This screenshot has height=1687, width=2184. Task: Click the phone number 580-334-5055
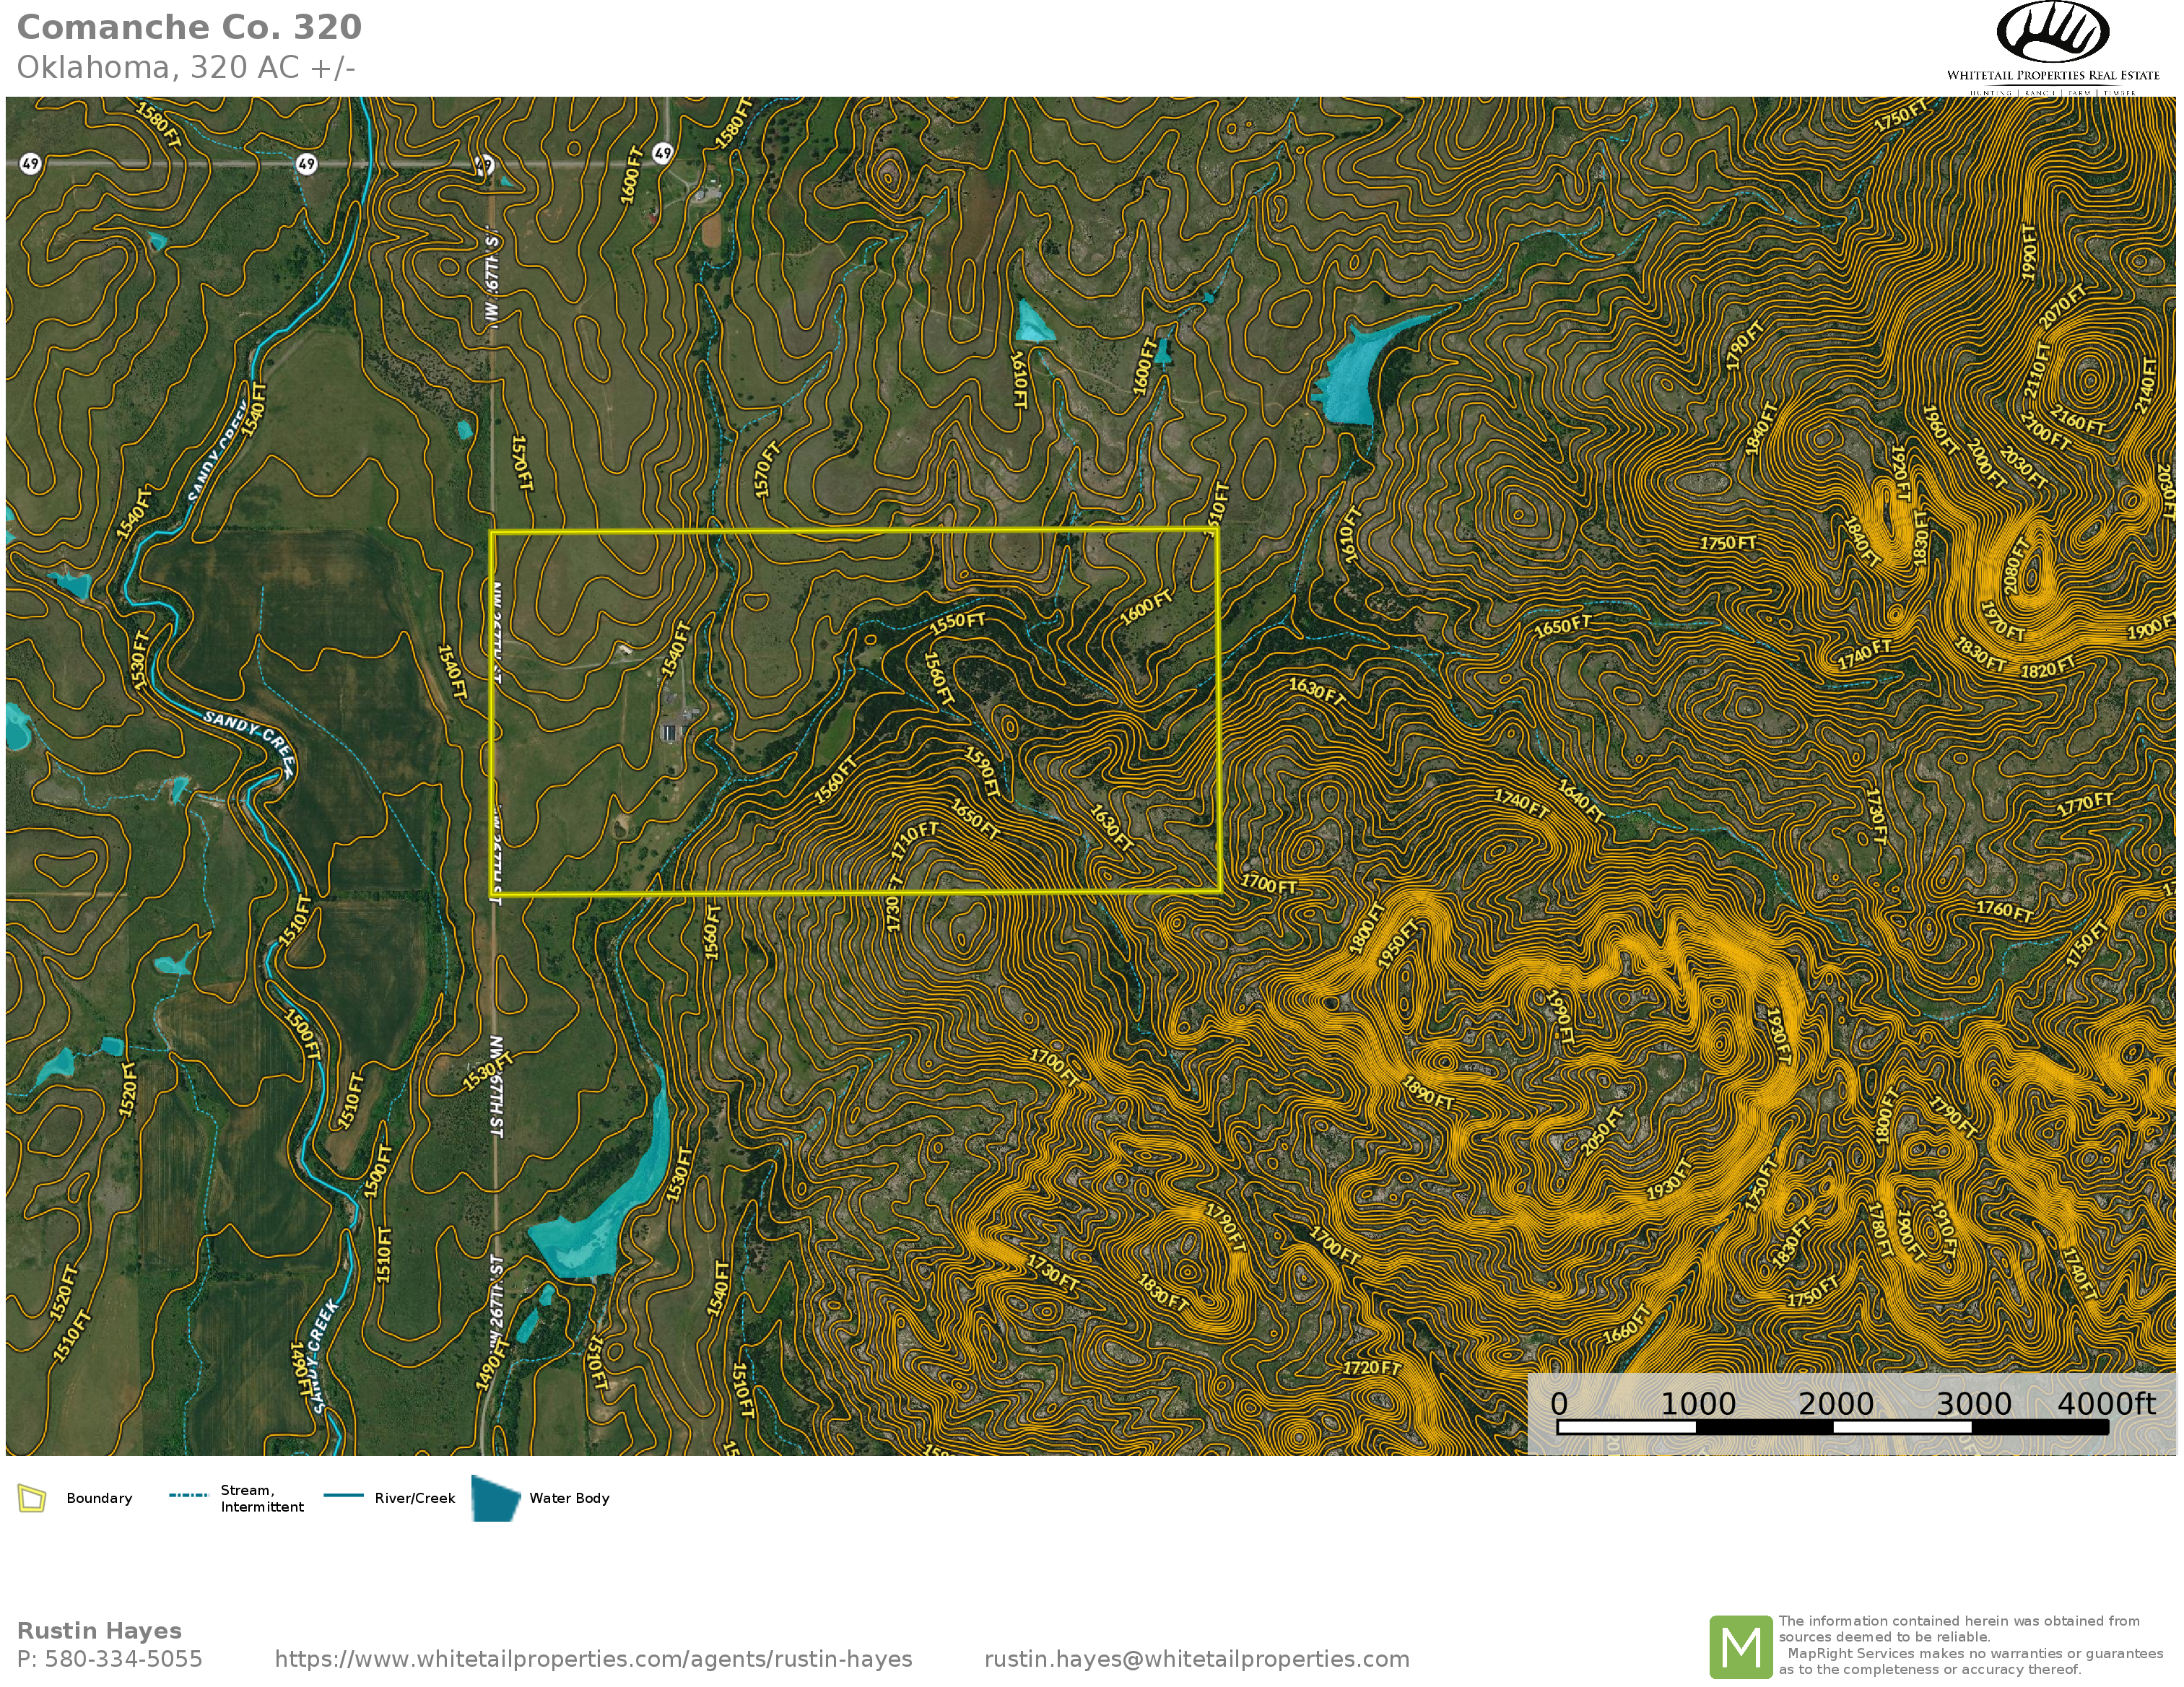click(x=123, y=1659)
